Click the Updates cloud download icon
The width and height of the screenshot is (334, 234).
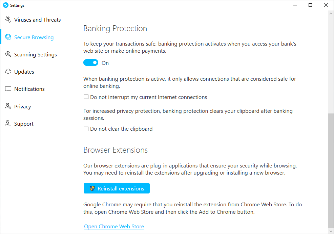tap(8, 72)
